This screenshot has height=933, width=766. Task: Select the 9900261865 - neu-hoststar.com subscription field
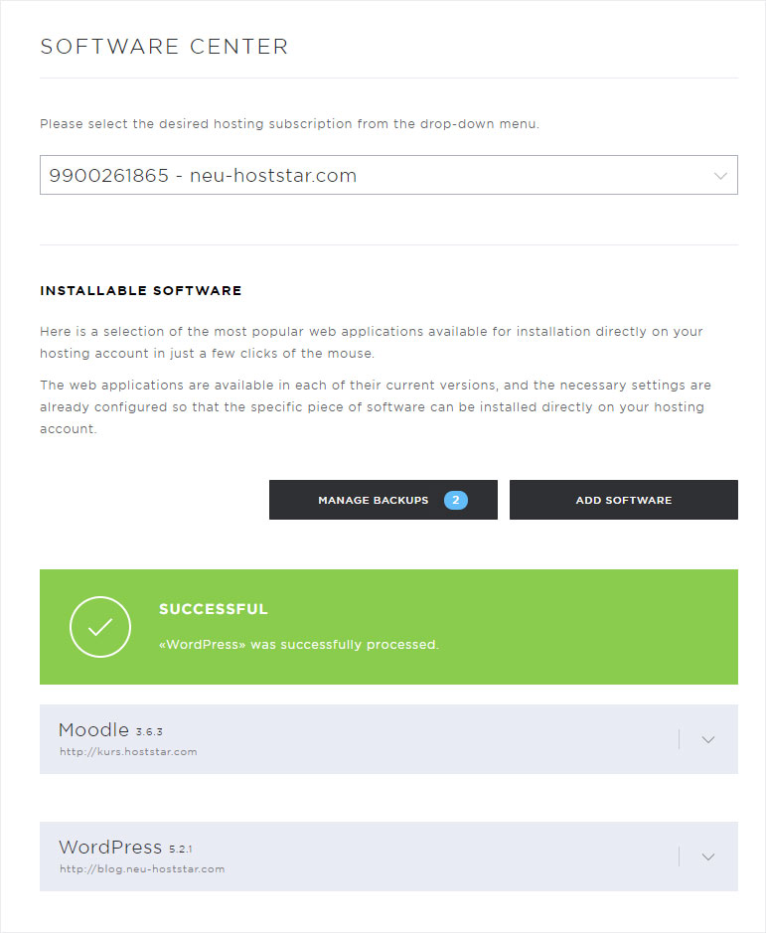click(x=388, y=175)
